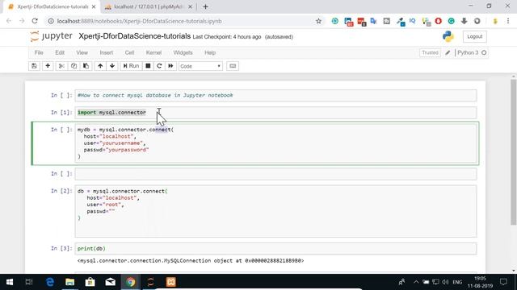Click the user="root" line in db cell

(105, 205)
